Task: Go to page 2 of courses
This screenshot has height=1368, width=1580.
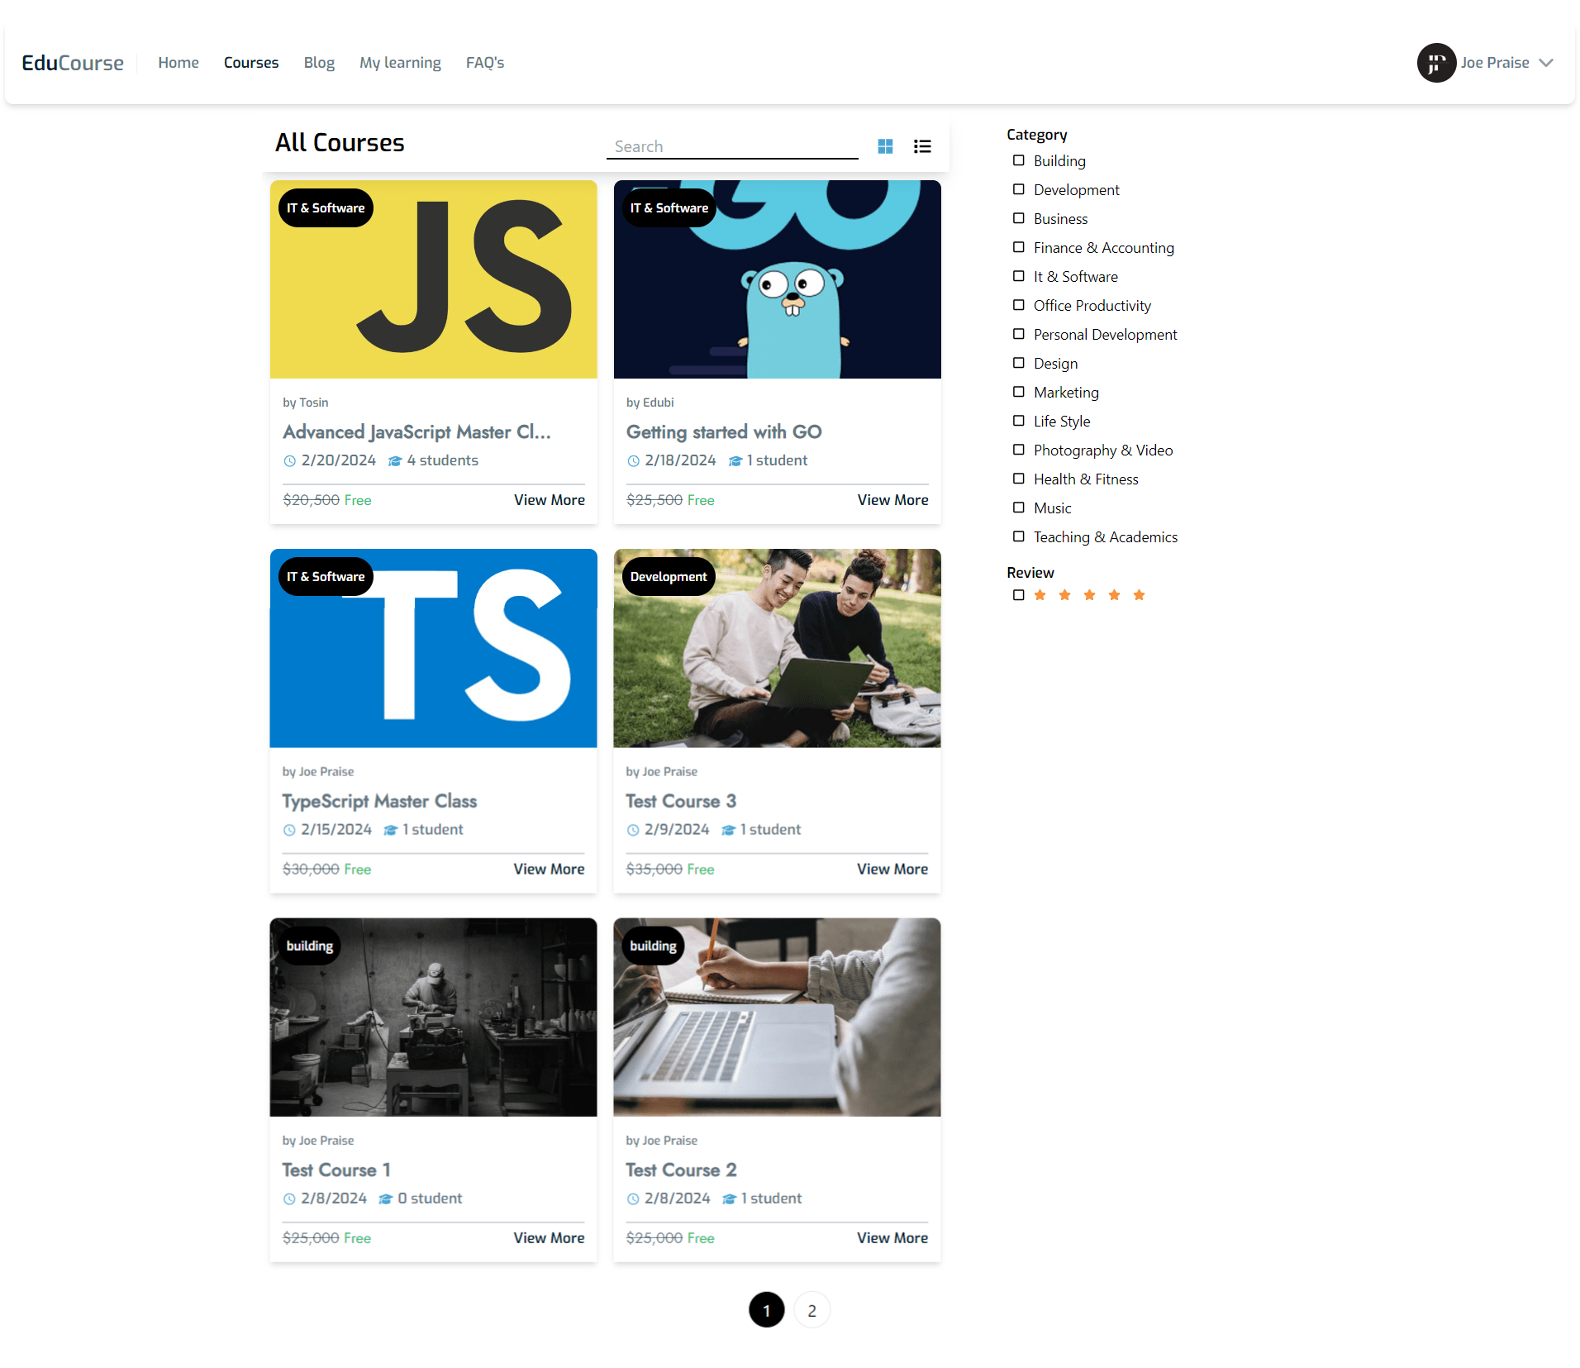Action: point(811,1310)
